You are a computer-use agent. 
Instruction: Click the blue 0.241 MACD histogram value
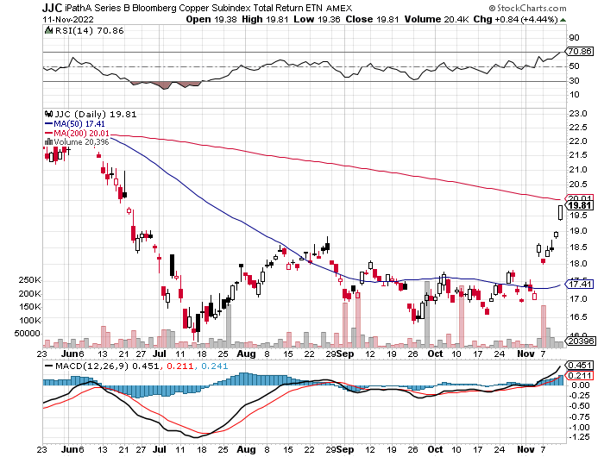pyautogui.click(x=215, y=366)
